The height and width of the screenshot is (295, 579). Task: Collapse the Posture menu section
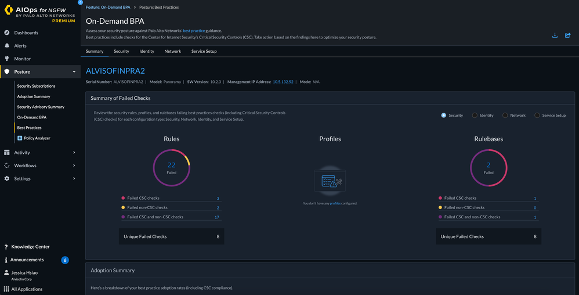74,72
